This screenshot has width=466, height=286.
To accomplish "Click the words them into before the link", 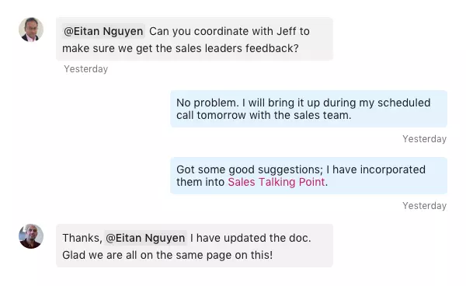I will click(200, 182).
